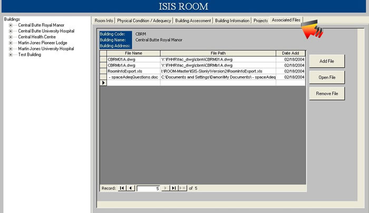This screenshot has width=369, height=213.
Task: Click the File Path column header
Action: 218,53
